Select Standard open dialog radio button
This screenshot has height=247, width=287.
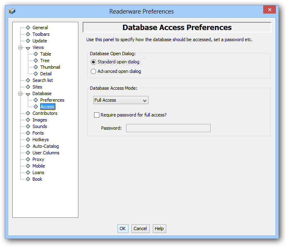pyautogui.click(x=93, y=62)
